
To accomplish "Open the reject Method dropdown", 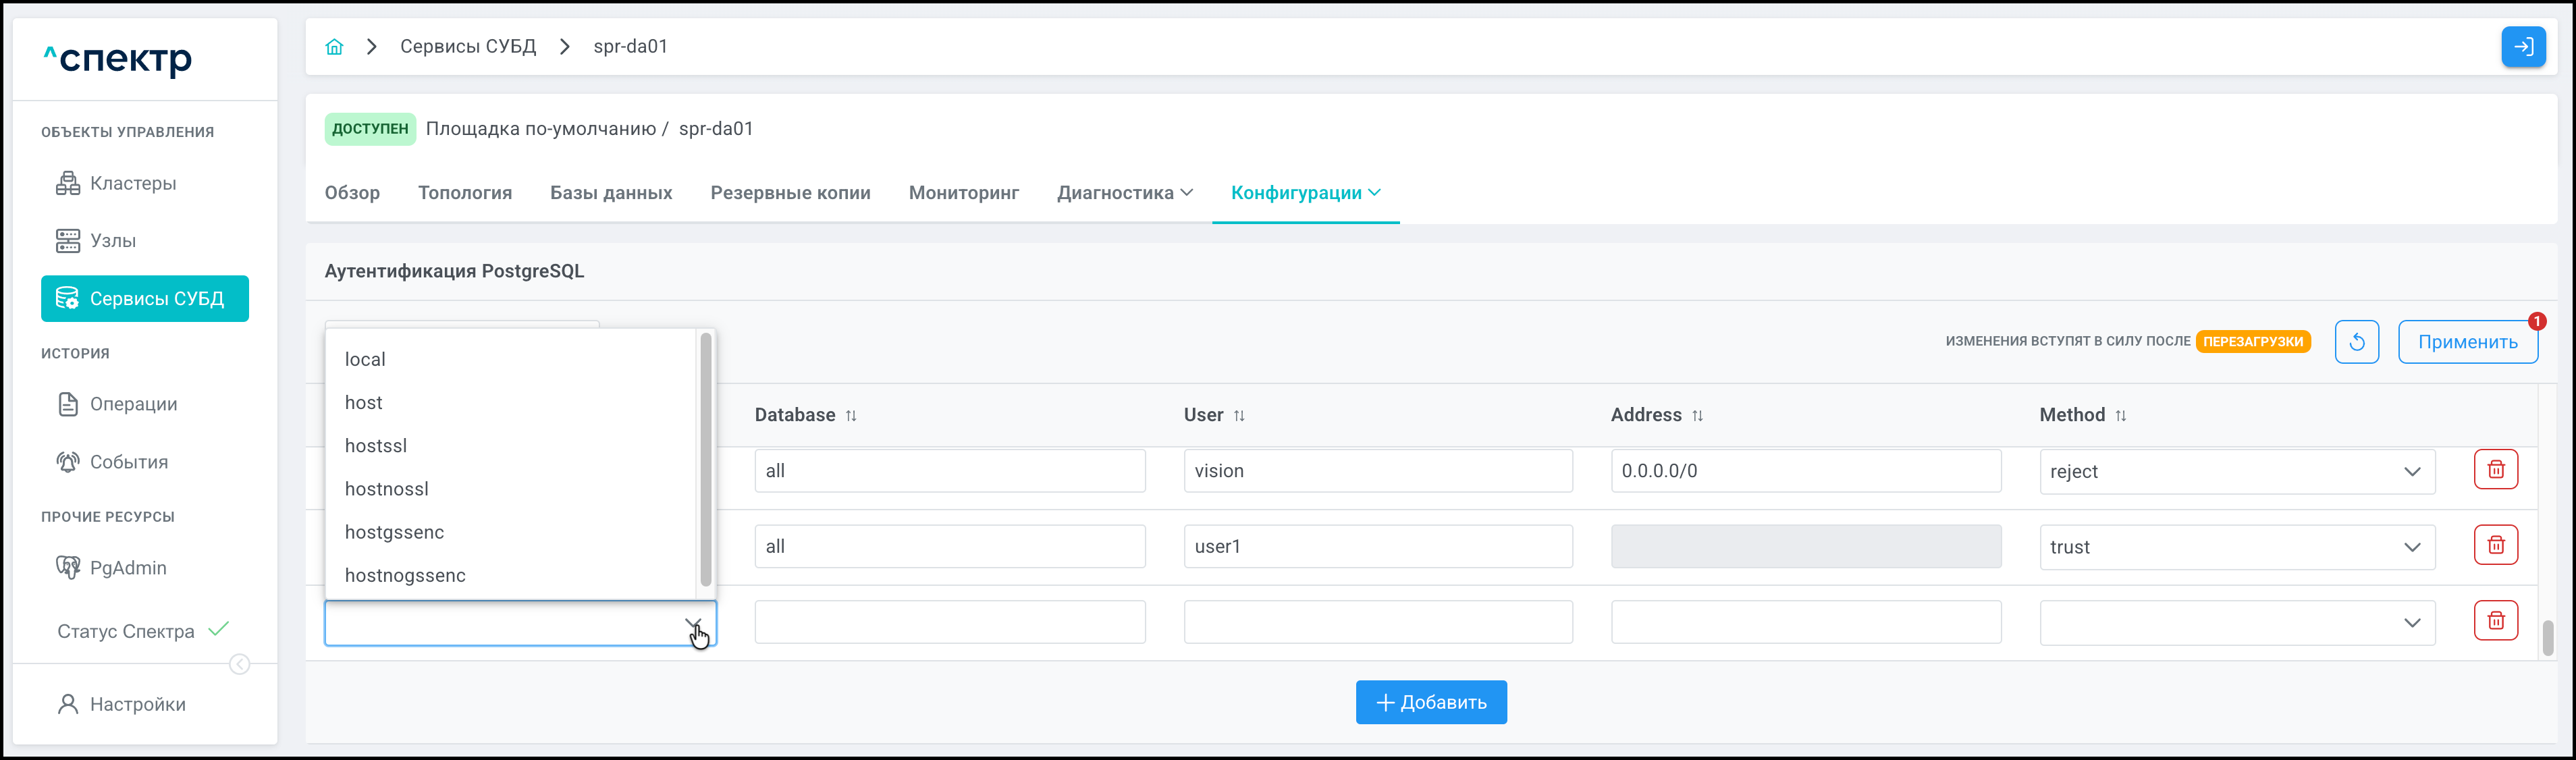I will pos(2236,472).
